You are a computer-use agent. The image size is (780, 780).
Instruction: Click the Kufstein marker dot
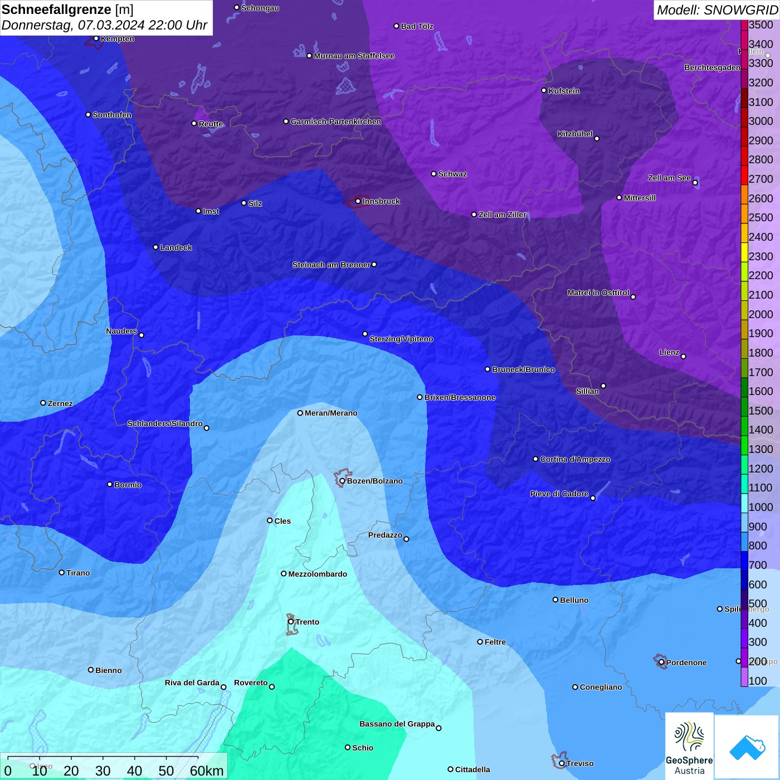click(x=544, y=90)
